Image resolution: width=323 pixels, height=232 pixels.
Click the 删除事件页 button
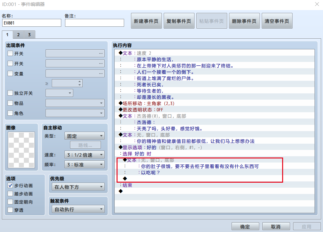(x=244, y=21)
